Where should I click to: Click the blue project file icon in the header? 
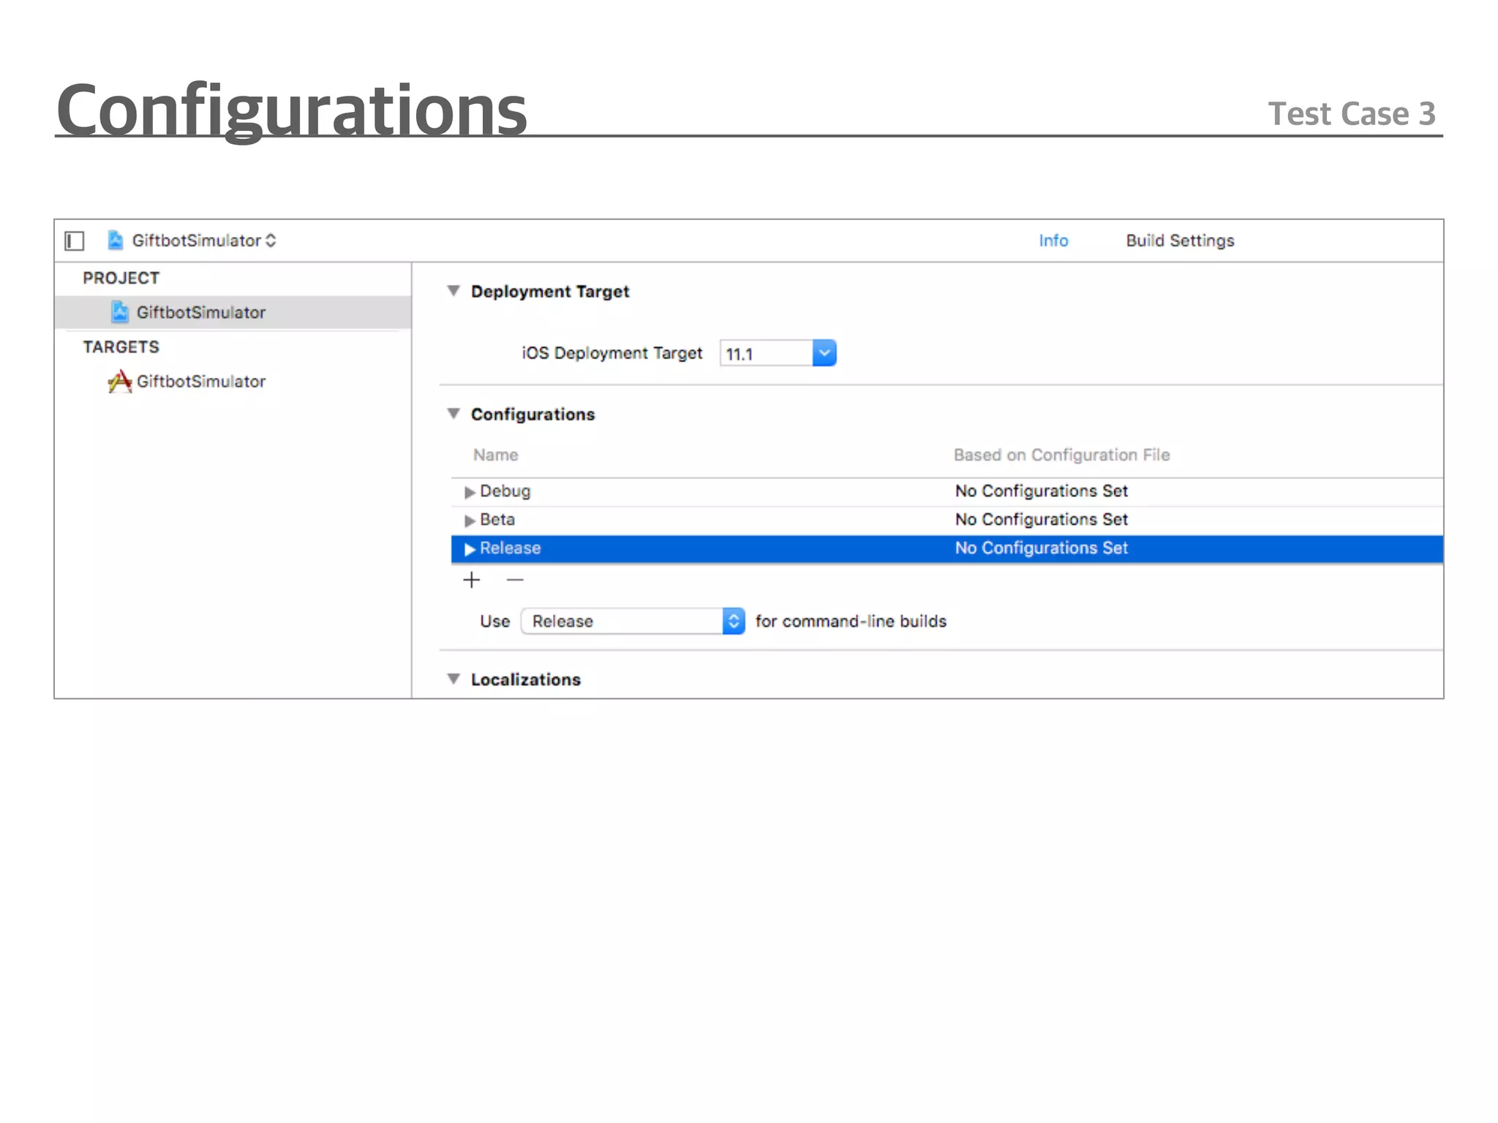[115, 241]
